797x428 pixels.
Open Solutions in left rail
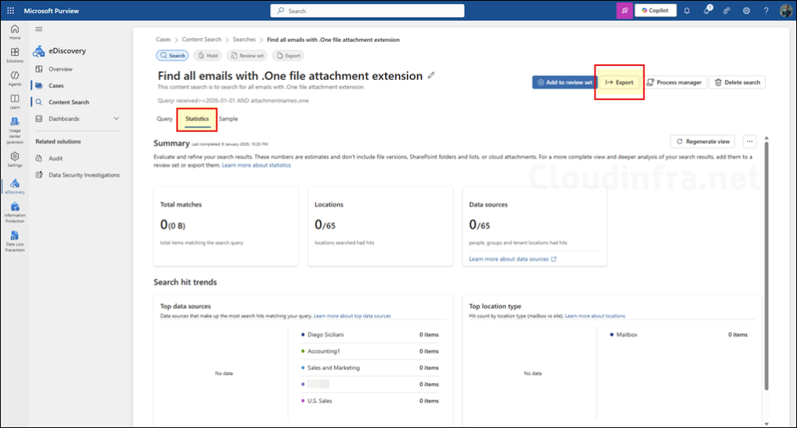15,55
